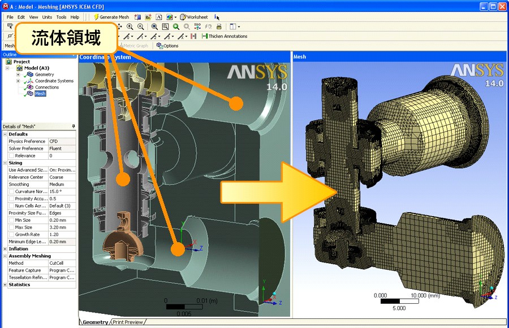Switch to the Print Preview tab
The image size is (509, 328).
point(128,322)
